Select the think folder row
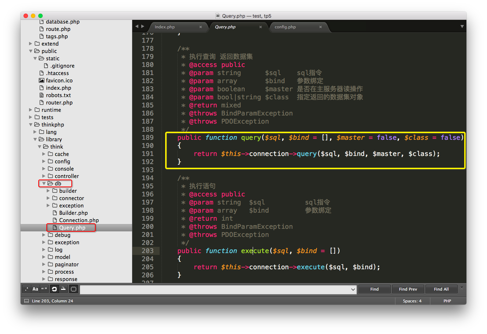The width and height of the screenshot is (487, 334). [x=76, y=147]
